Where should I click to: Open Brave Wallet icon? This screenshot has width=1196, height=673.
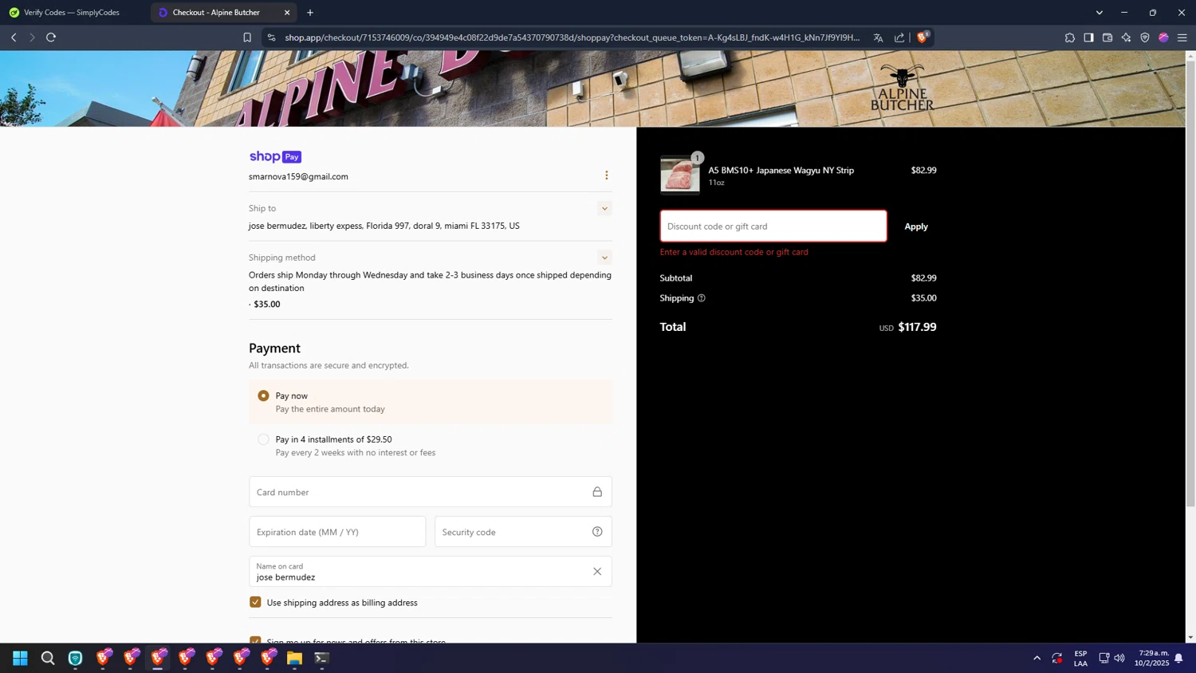1107,37
